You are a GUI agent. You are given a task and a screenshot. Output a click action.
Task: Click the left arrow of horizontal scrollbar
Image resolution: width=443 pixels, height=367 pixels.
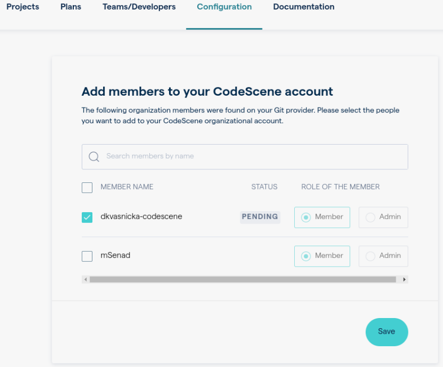coord(86,280)
